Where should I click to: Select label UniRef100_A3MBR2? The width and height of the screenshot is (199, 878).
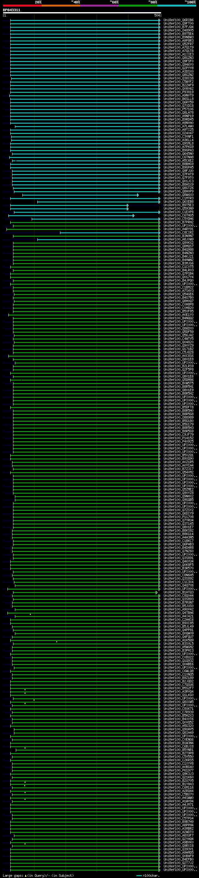click(178, 828)
